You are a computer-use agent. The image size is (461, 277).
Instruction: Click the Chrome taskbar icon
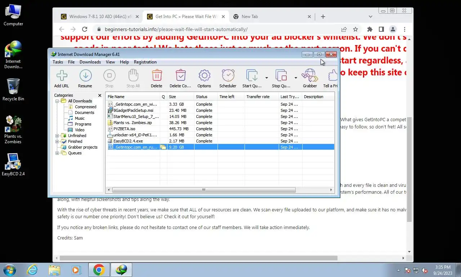(x=99, y=270)
